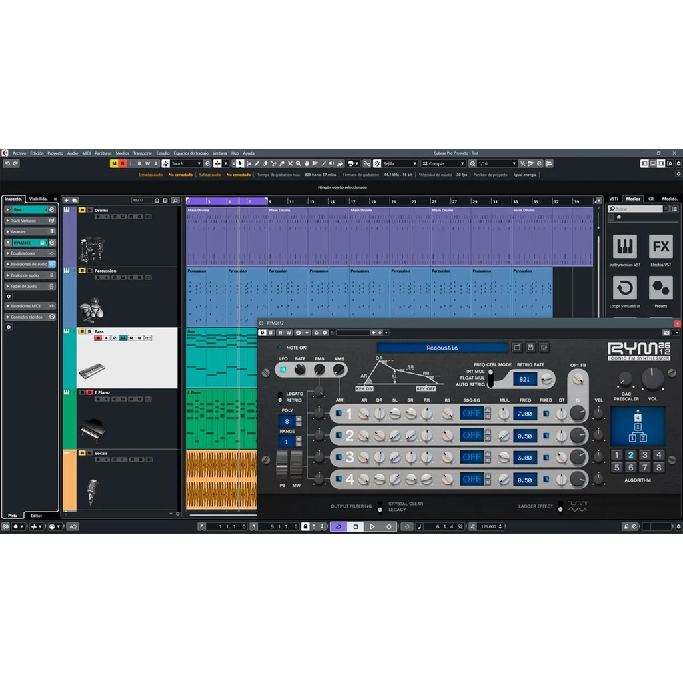This screenshot has width=683, height=683.
Task: Open the Proyecto menu
Action: 55,153
